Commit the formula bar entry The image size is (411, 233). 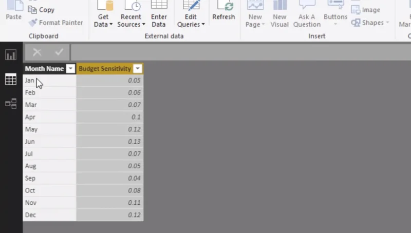(59, 52)
